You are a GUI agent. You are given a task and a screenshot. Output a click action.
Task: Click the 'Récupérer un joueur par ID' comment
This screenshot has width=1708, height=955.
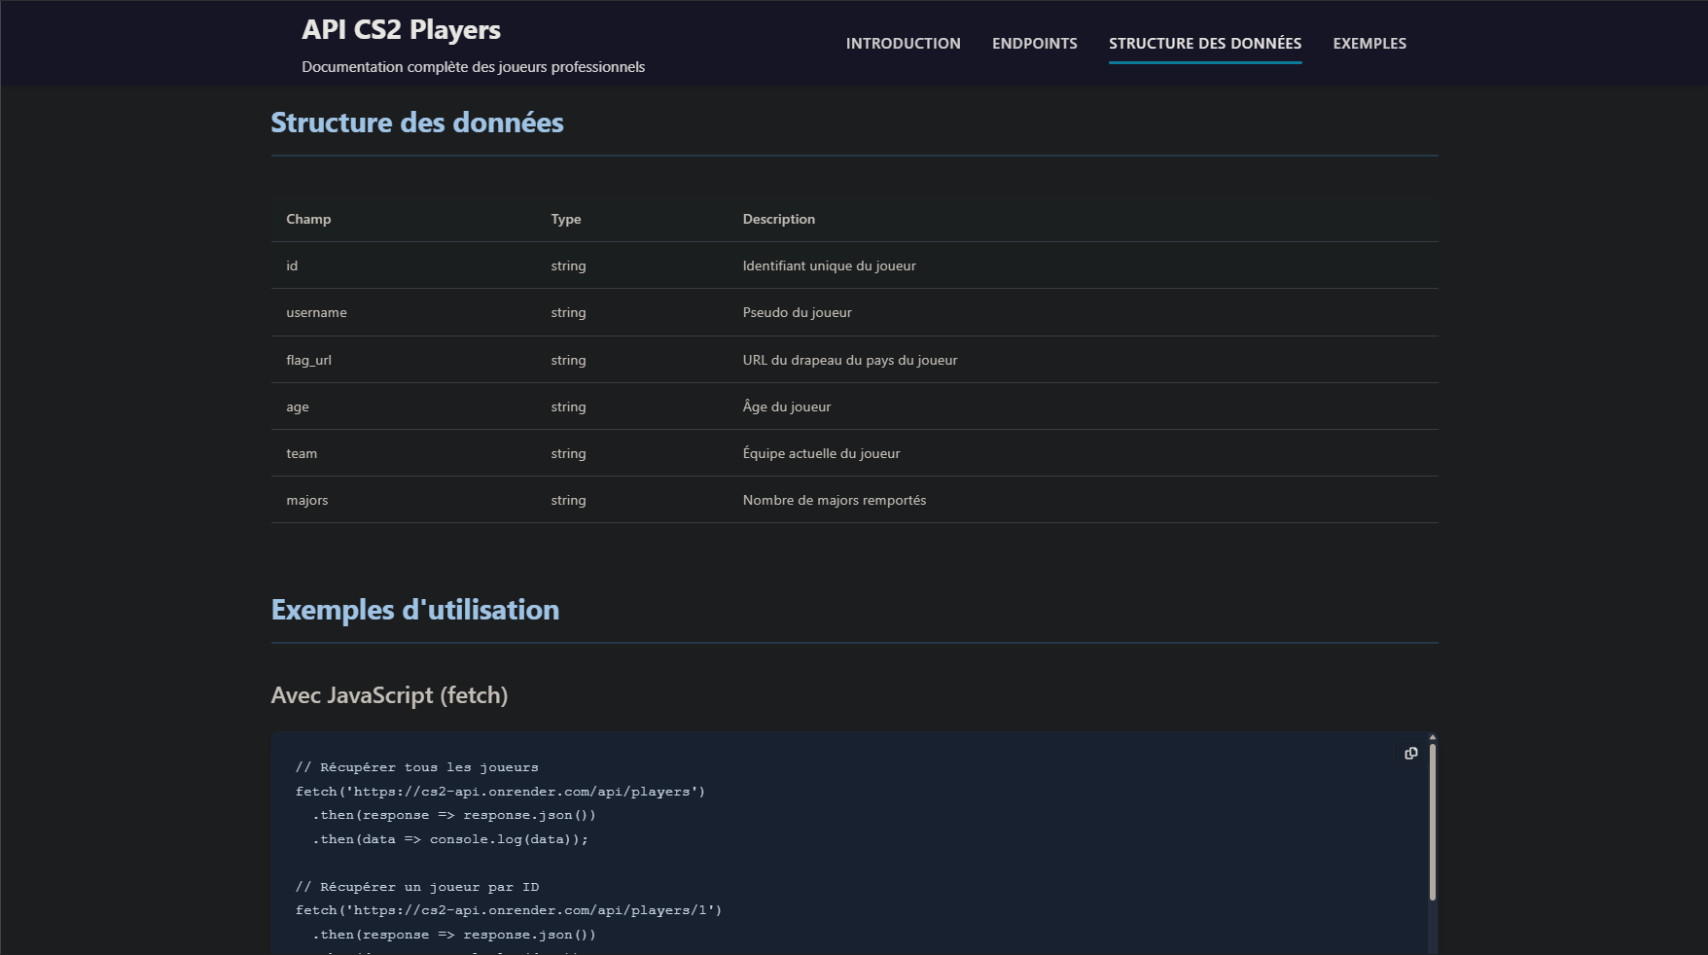(416, 887)
